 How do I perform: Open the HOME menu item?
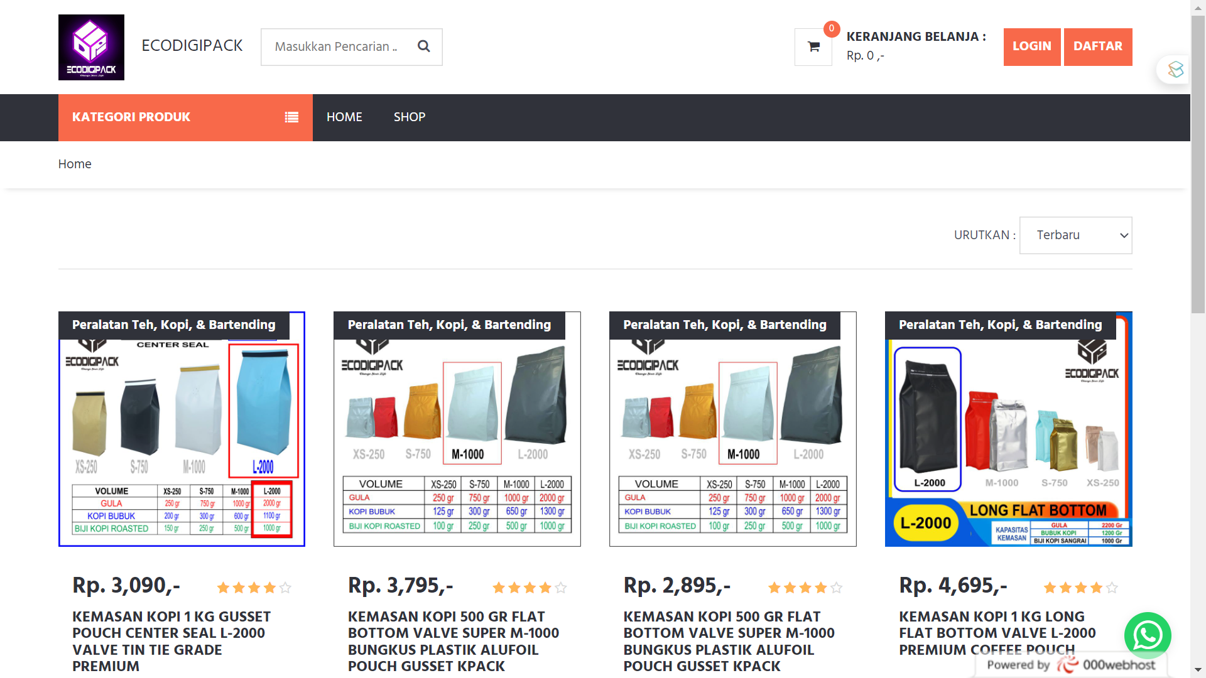tap(344, 117)
